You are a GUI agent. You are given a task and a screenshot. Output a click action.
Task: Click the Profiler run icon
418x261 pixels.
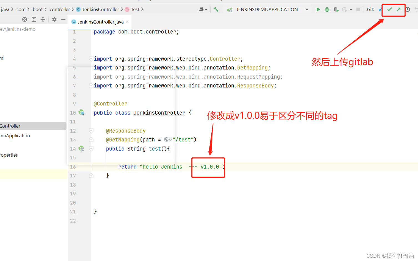click(x=344, y=9)
